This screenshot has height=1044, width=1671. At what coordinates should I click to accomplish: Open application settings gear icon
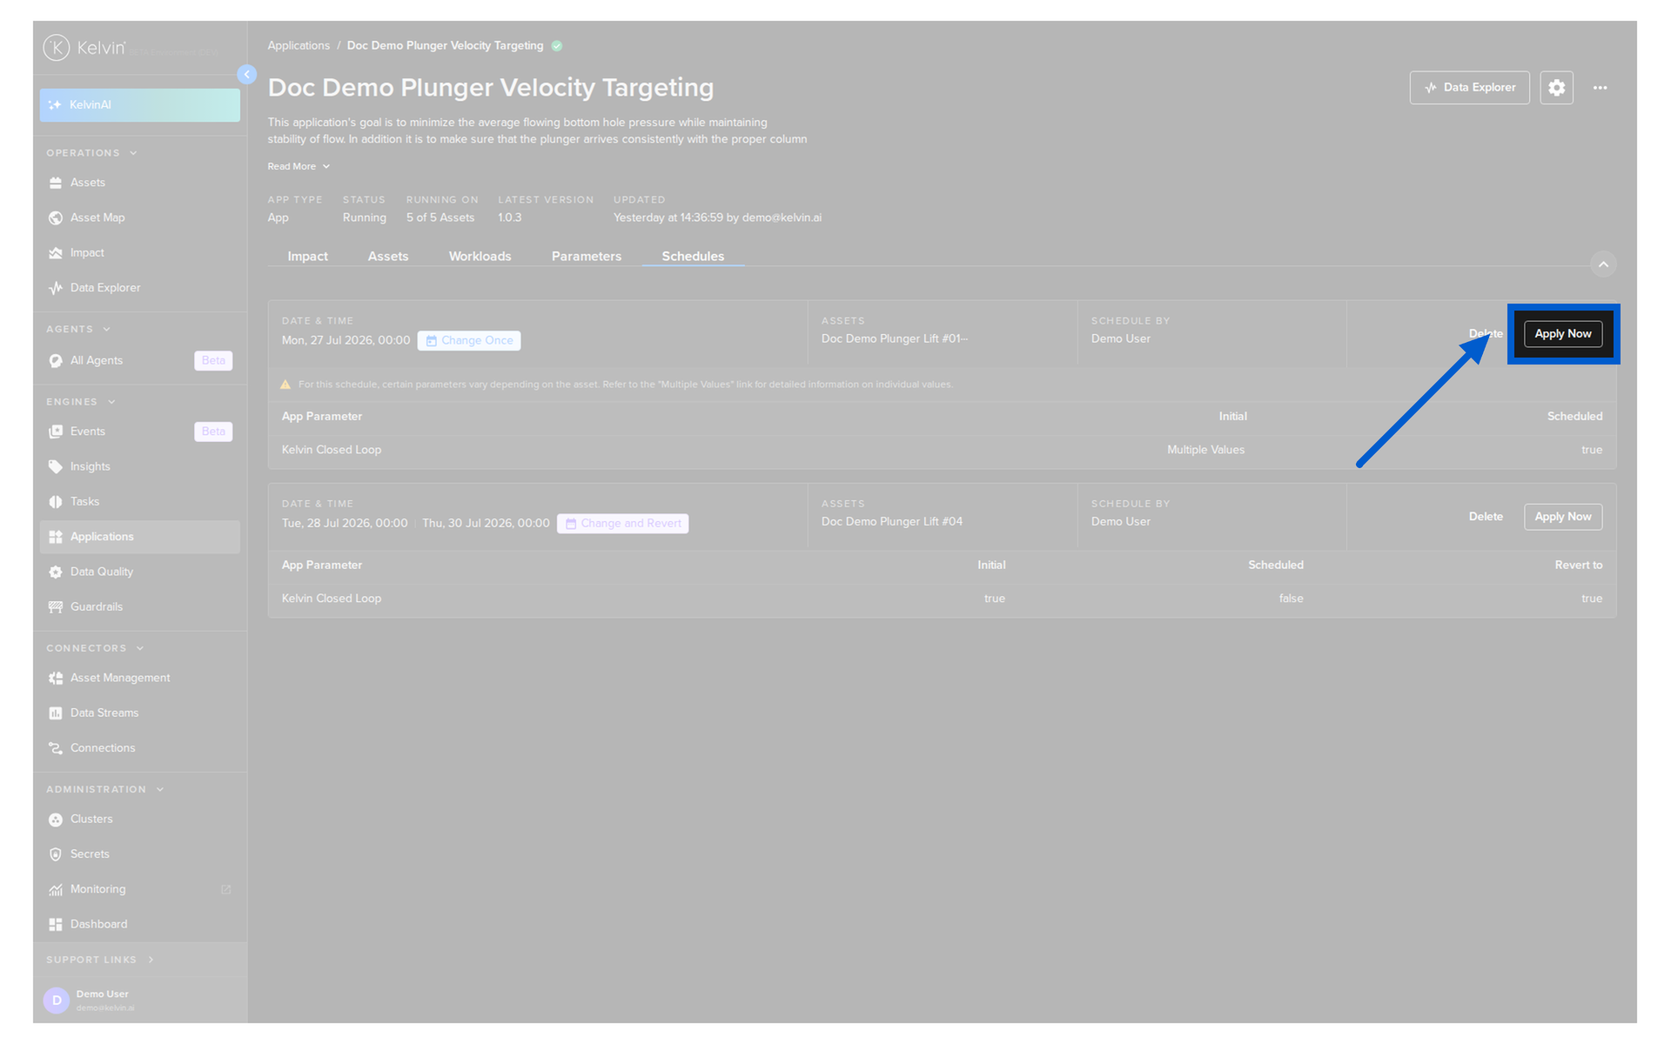(x=1556, y=88)
